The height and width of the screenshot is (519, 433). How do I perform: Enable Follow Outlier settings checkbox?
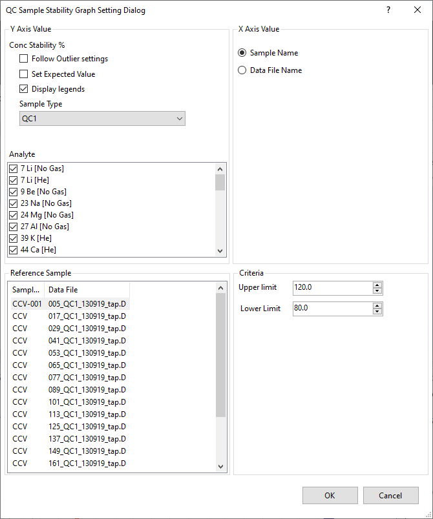pyautogui.click(x=23, y=59)
